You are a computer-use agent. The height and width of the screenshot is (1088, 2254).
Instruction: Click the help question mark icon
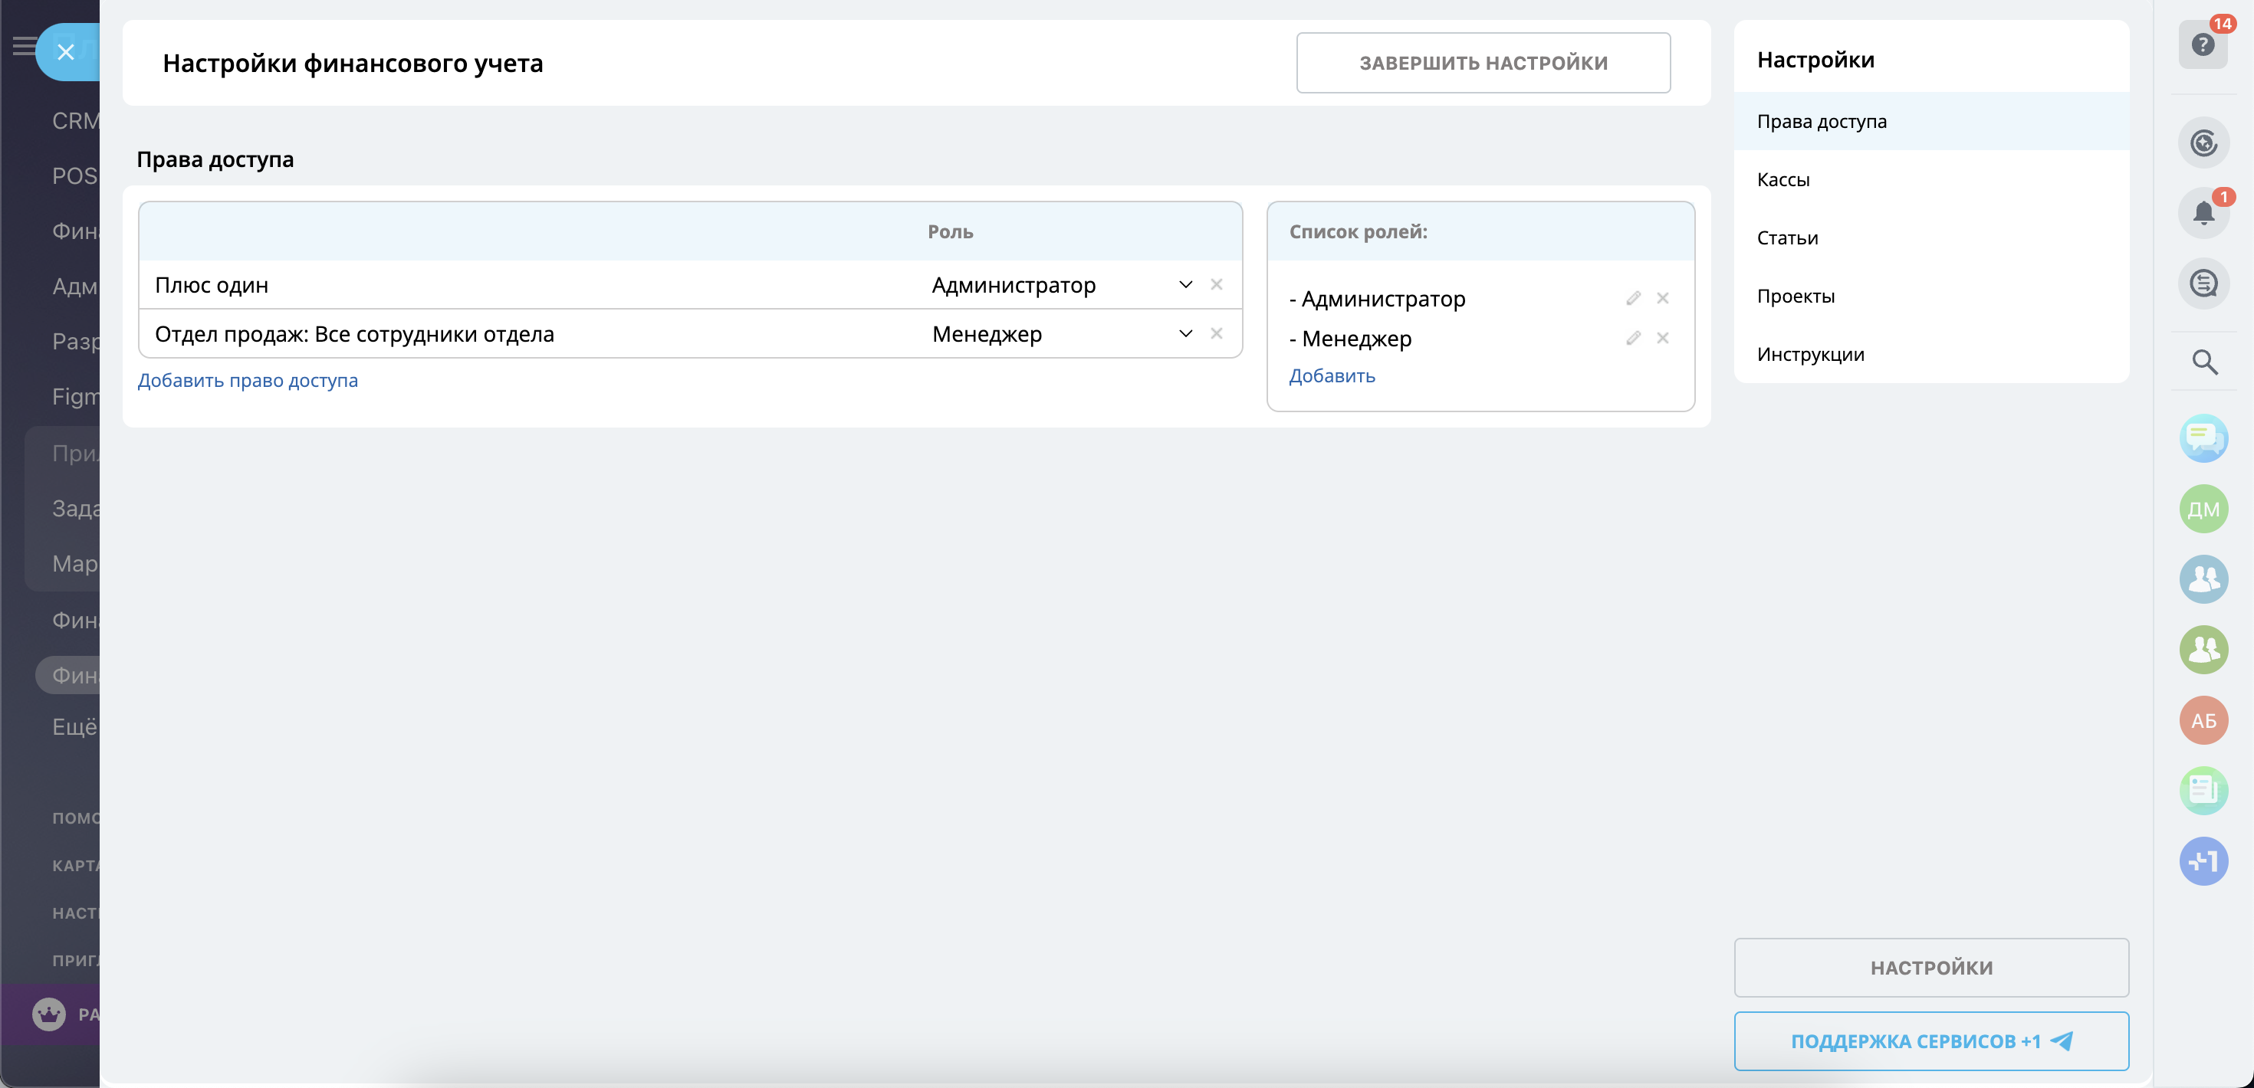2203,44
